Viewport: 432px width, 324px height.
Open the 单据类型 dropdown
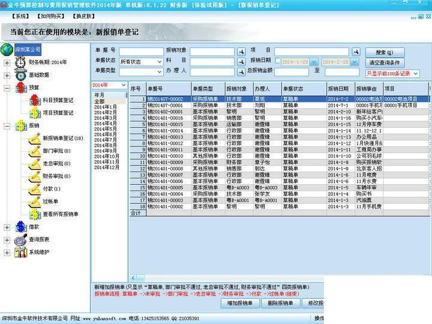click(160, 72)
